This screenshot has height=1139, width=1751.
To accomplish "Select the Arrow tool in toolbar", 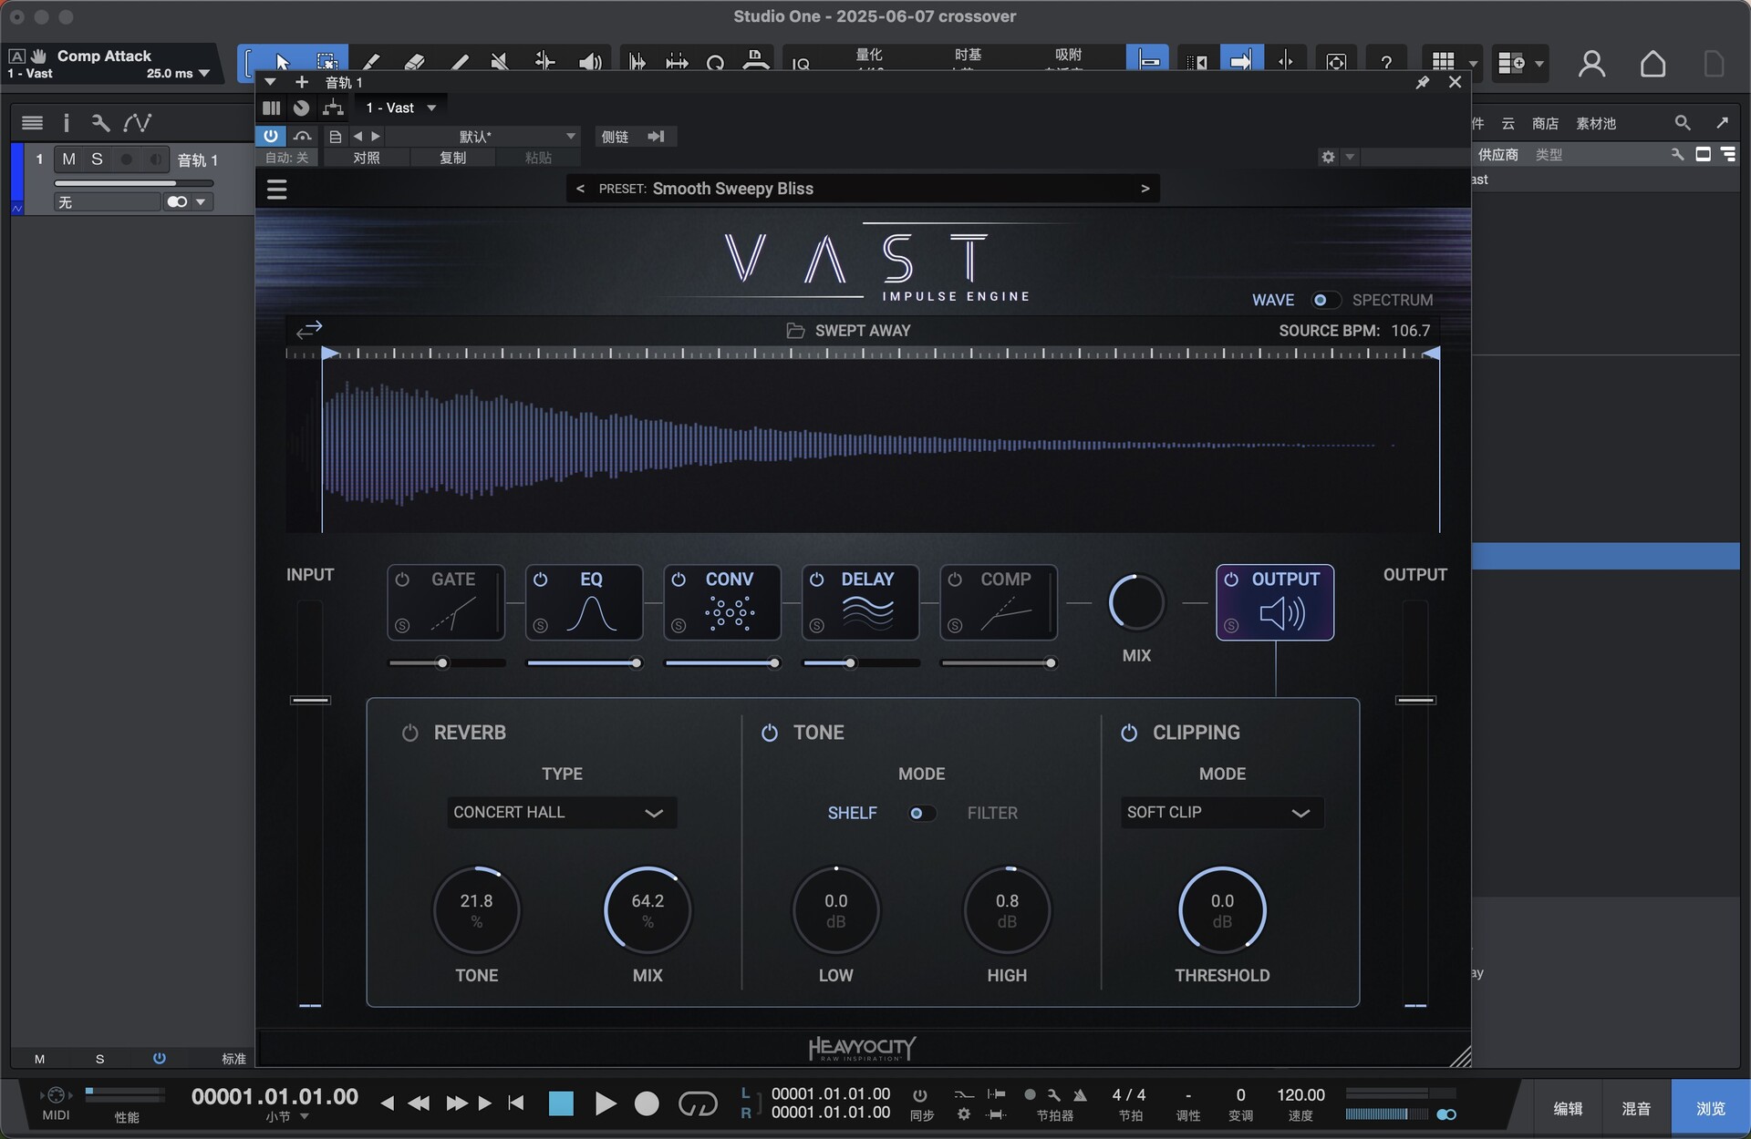I will pyautogui.click(x=282, y=62).
